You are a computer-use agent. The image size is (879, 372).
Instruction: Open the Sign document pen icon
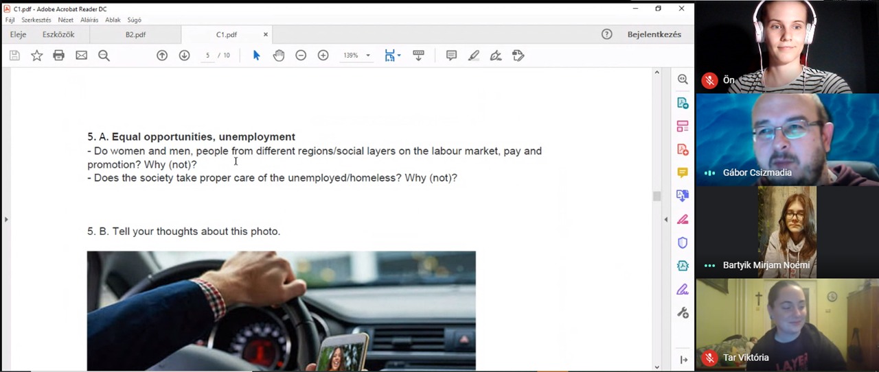click(x=496, y=55)
